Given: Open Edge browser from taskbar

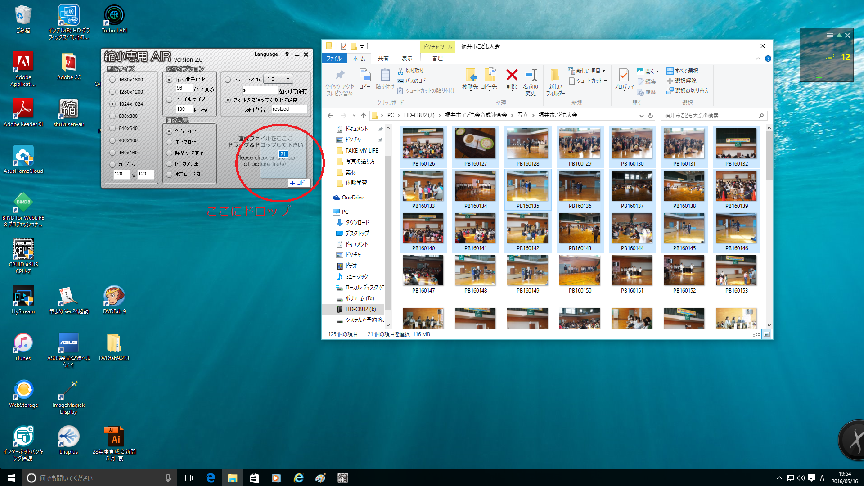Looking at the screenshot, I should coord(210,478).
